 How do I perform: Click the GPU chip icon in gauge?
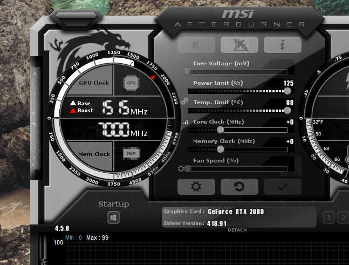(131, 83)
